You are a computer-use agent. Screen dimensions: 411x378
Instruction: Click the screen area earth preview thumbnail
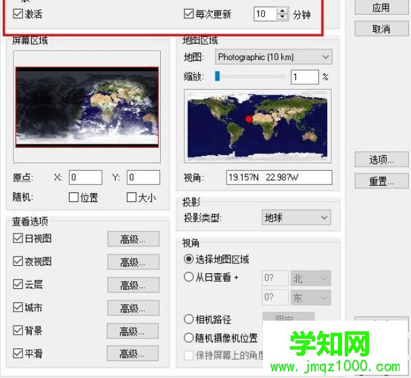pyautogui.click(x=87, y=107)
